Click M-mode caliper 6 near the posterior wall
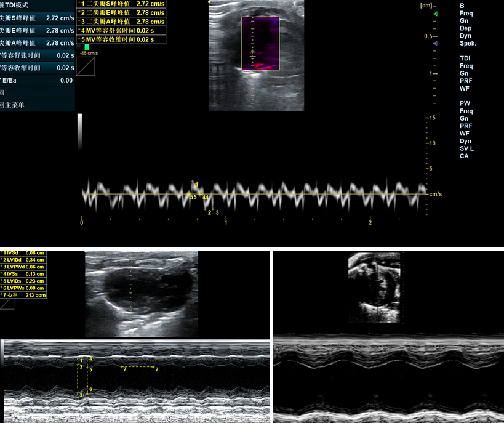504x423 pixels. pos(90,389)
